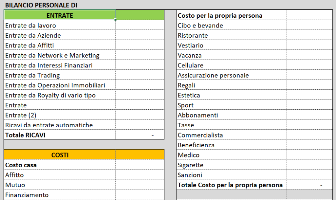Screen dimensions: 336x200
Task: Click the value cell beside 'Entrate da Affitti'
Action: [x=140, y=45]
